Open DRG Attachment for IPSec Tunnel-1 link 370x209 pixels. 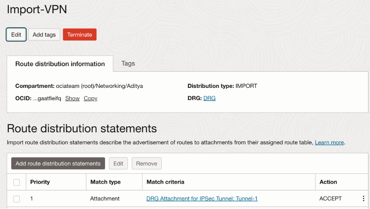(202, 199)
